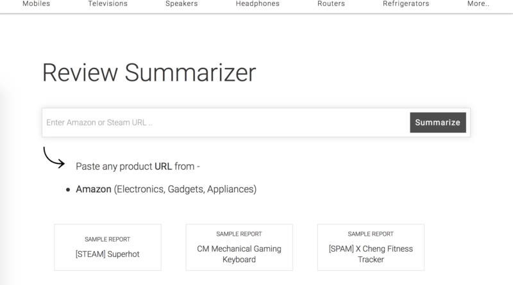Click the SAMPLE REPORT label above Superhot
Viewport: 513px width, 285px height.
click(x=107, y=240)
